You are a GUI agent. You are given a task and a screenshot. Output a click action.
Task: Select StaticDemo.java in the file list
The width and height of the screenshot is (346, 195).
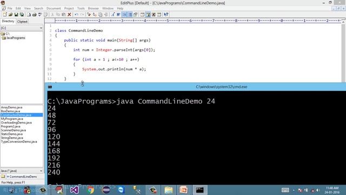click(x=12, y=134)
